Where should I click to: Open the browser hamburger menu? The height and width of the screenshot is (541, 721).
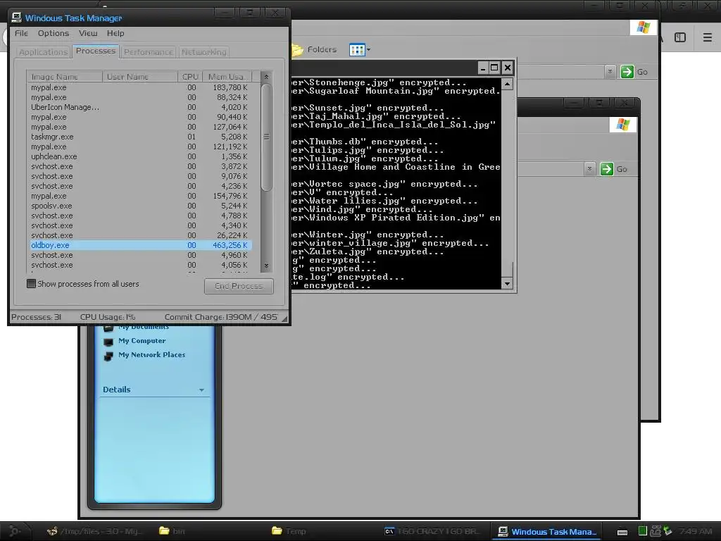coord(707,37)
